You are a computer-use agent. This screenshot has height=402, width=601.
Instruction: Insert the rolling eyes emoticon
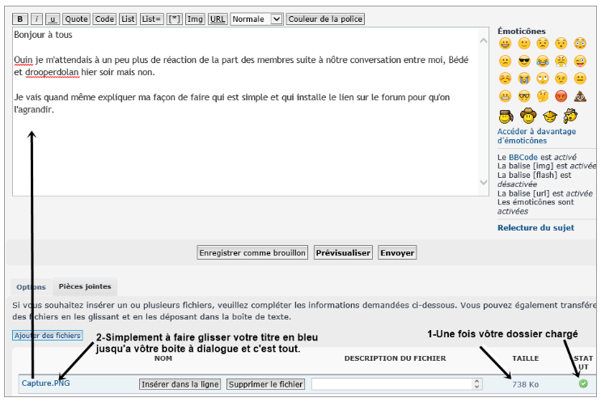(x=543, y=78)
